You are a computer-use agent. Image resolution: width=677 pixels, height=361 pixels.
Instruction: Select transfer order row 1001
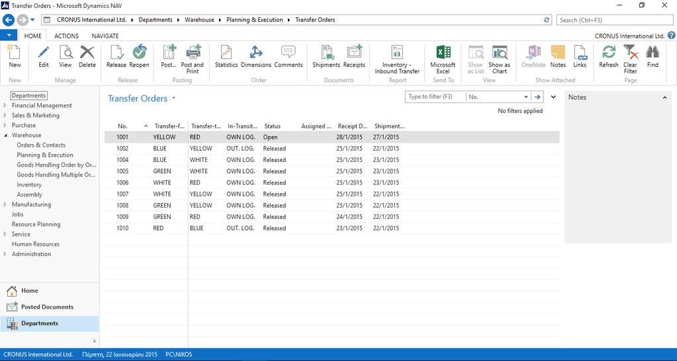[x=332, y=137]
